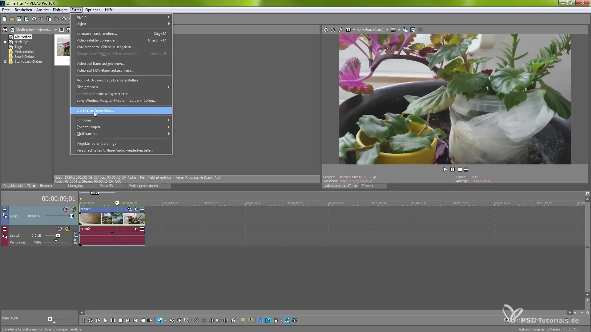Go to start of timeline
Screen dimensions: 591x332
click(127, 321)
